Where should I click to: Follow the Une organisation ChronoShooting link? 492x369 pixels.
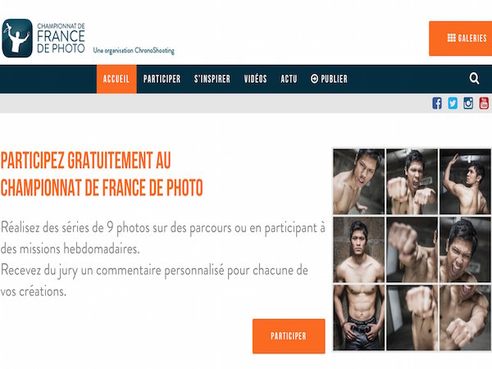[134, 51]
